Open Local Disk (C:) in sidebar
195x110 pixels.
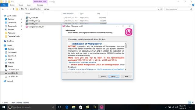pos(13,70)
